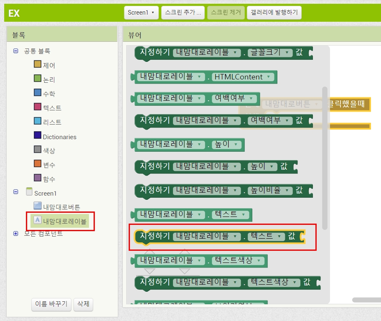
Task: Open the 변수 blocks category
Action: (x=45, y=164)
